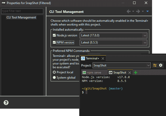Click the Terminal+ view tab
The image size is (166, 116).
tap(92, 58)
